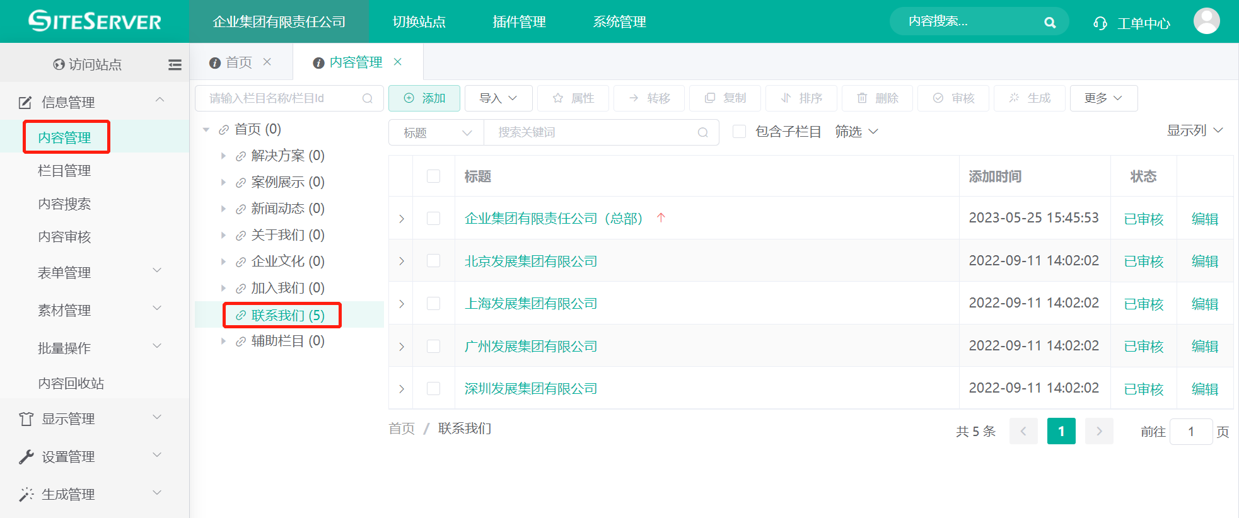This screenshot has height=518, width=1239.
Task: Click the 设置管理 wrench icon
Action: pos(26,456)
